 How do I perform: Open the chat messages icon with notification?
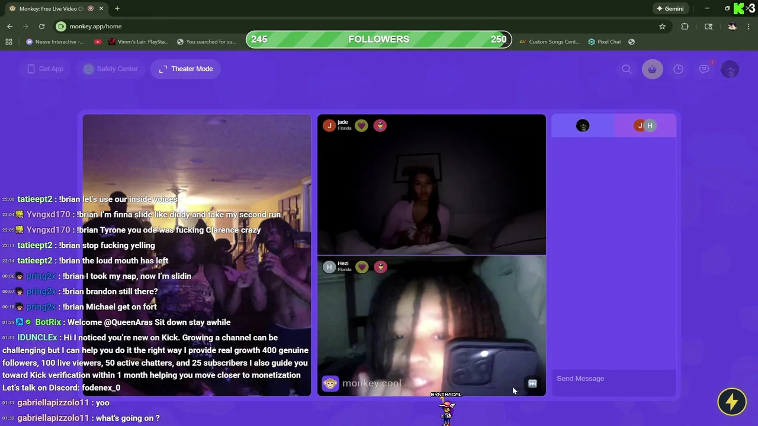click(704, 69)
